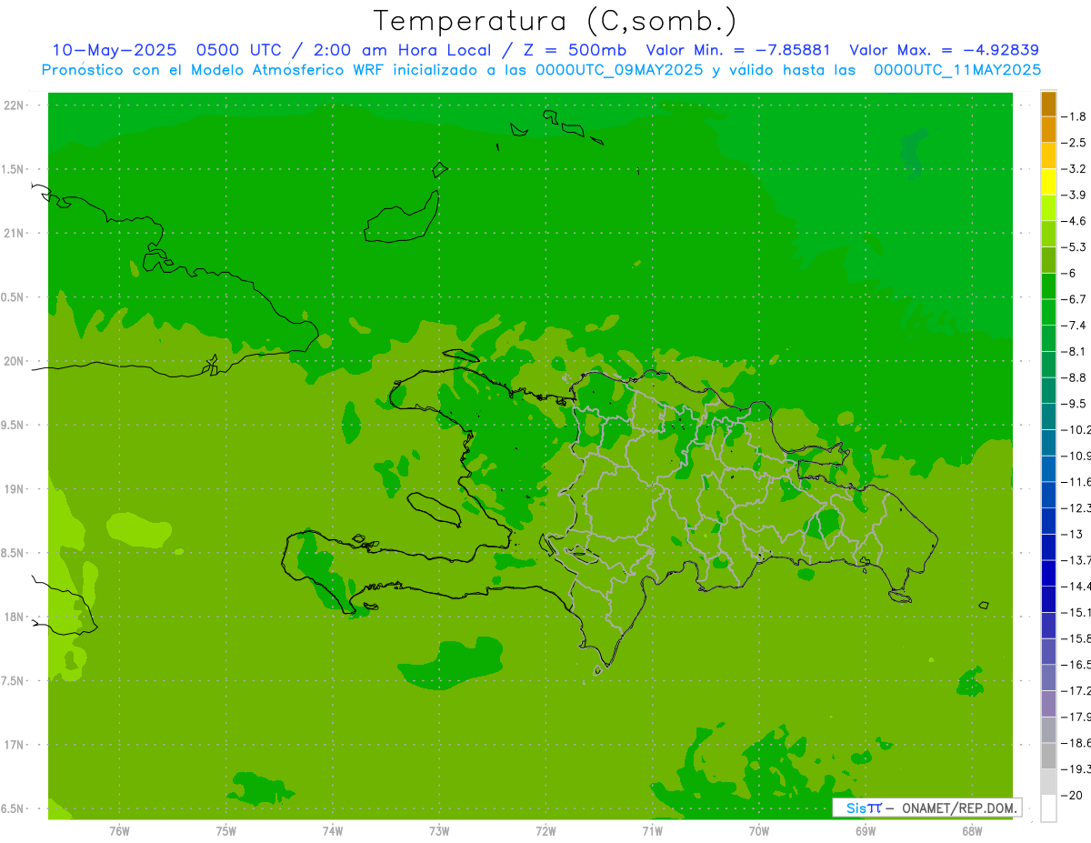The height and width of the screenshot is (843, 1091).
Task: Click the '-4.6' colorbar value
Action: 1074,221
